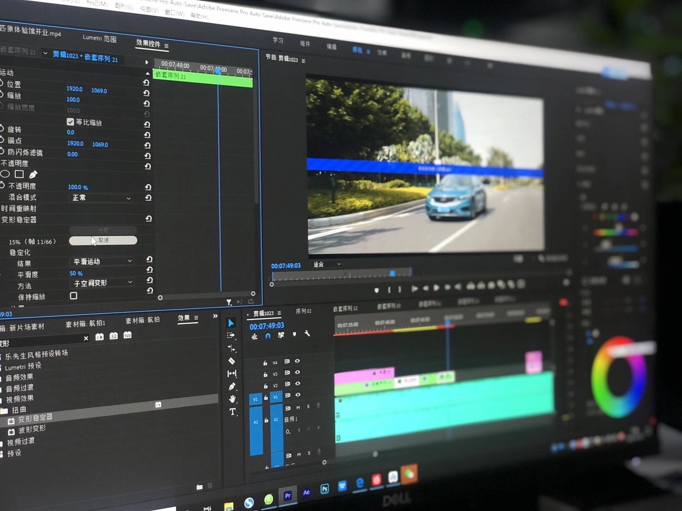Open Photoshop from taskbar
The height and width of the screenshot is (511, 682).
[x=324, y=489]
